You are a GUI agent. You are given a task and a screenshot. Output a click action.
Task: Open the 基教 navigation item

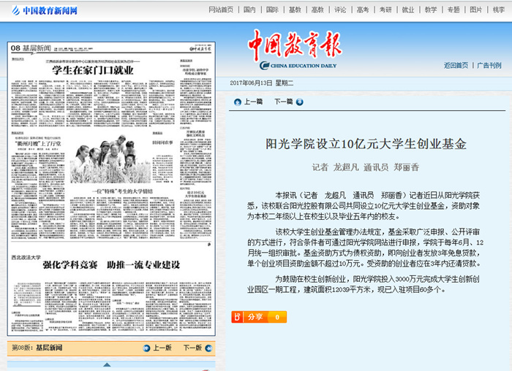click(x=295, y=9)
